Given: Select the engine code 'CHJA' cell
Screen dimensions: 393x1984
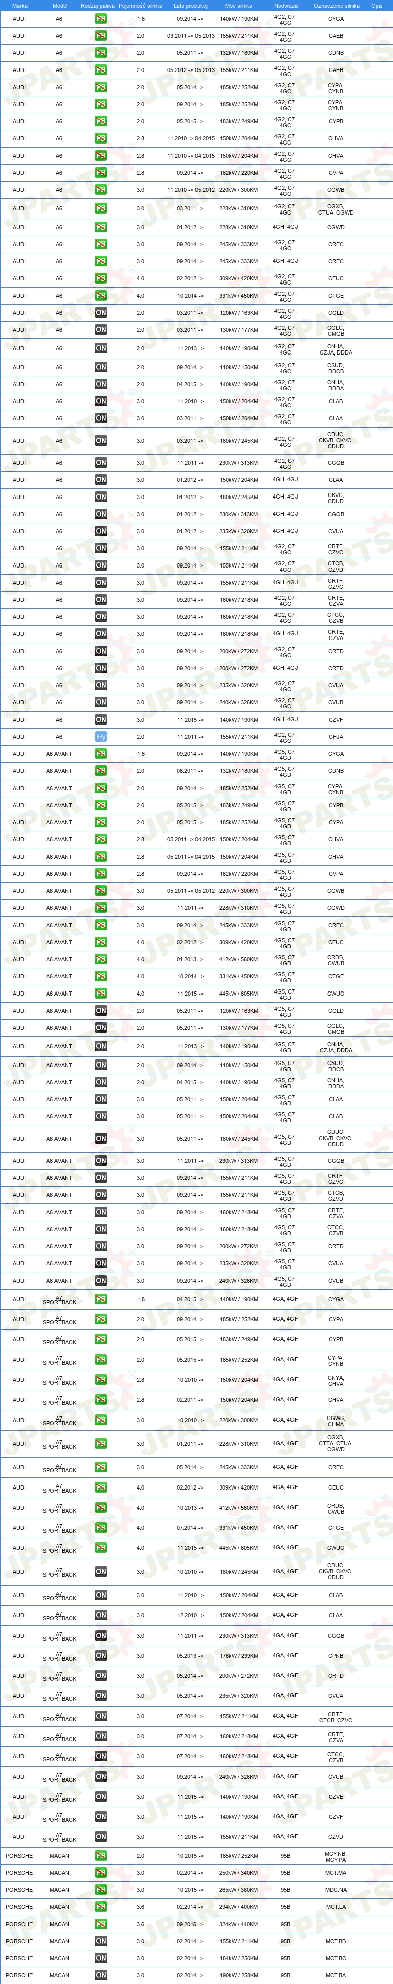Looking at the screenshot, I should pos(336,737).
